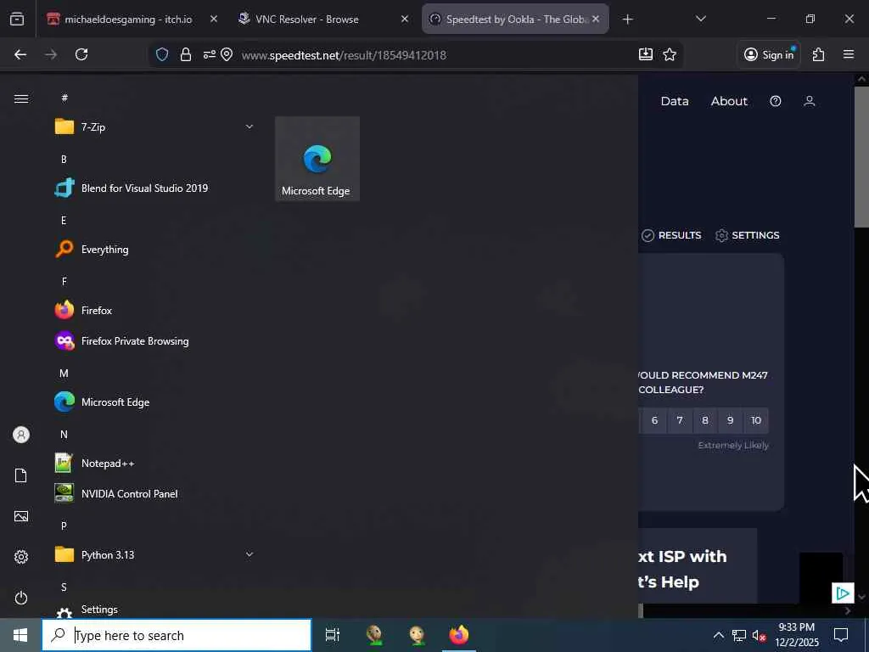Image resolution: width=869 pixels, height=652 pixels.
Task: Click the Windows Start button
Action: 20,635
